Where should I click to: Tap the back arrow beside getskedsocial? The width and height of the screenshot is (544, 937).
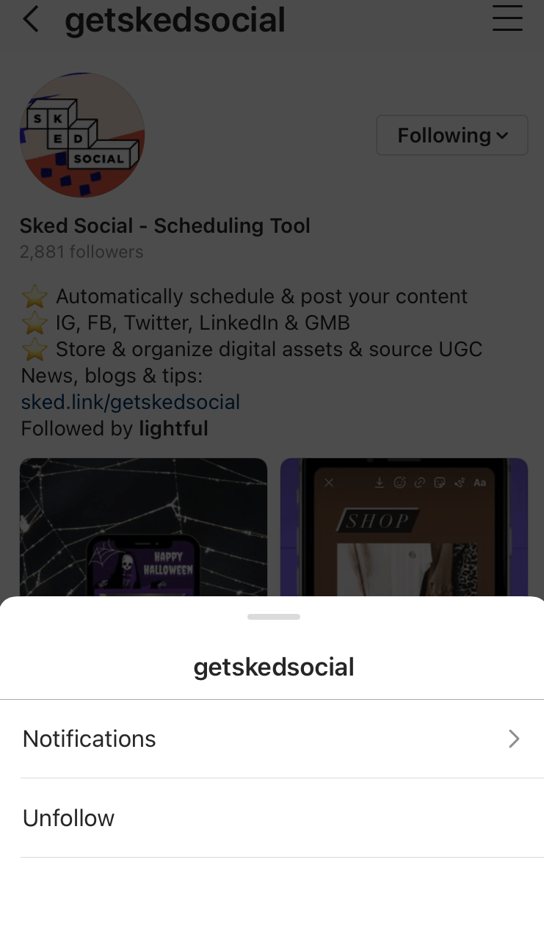(x=30, y=19)
